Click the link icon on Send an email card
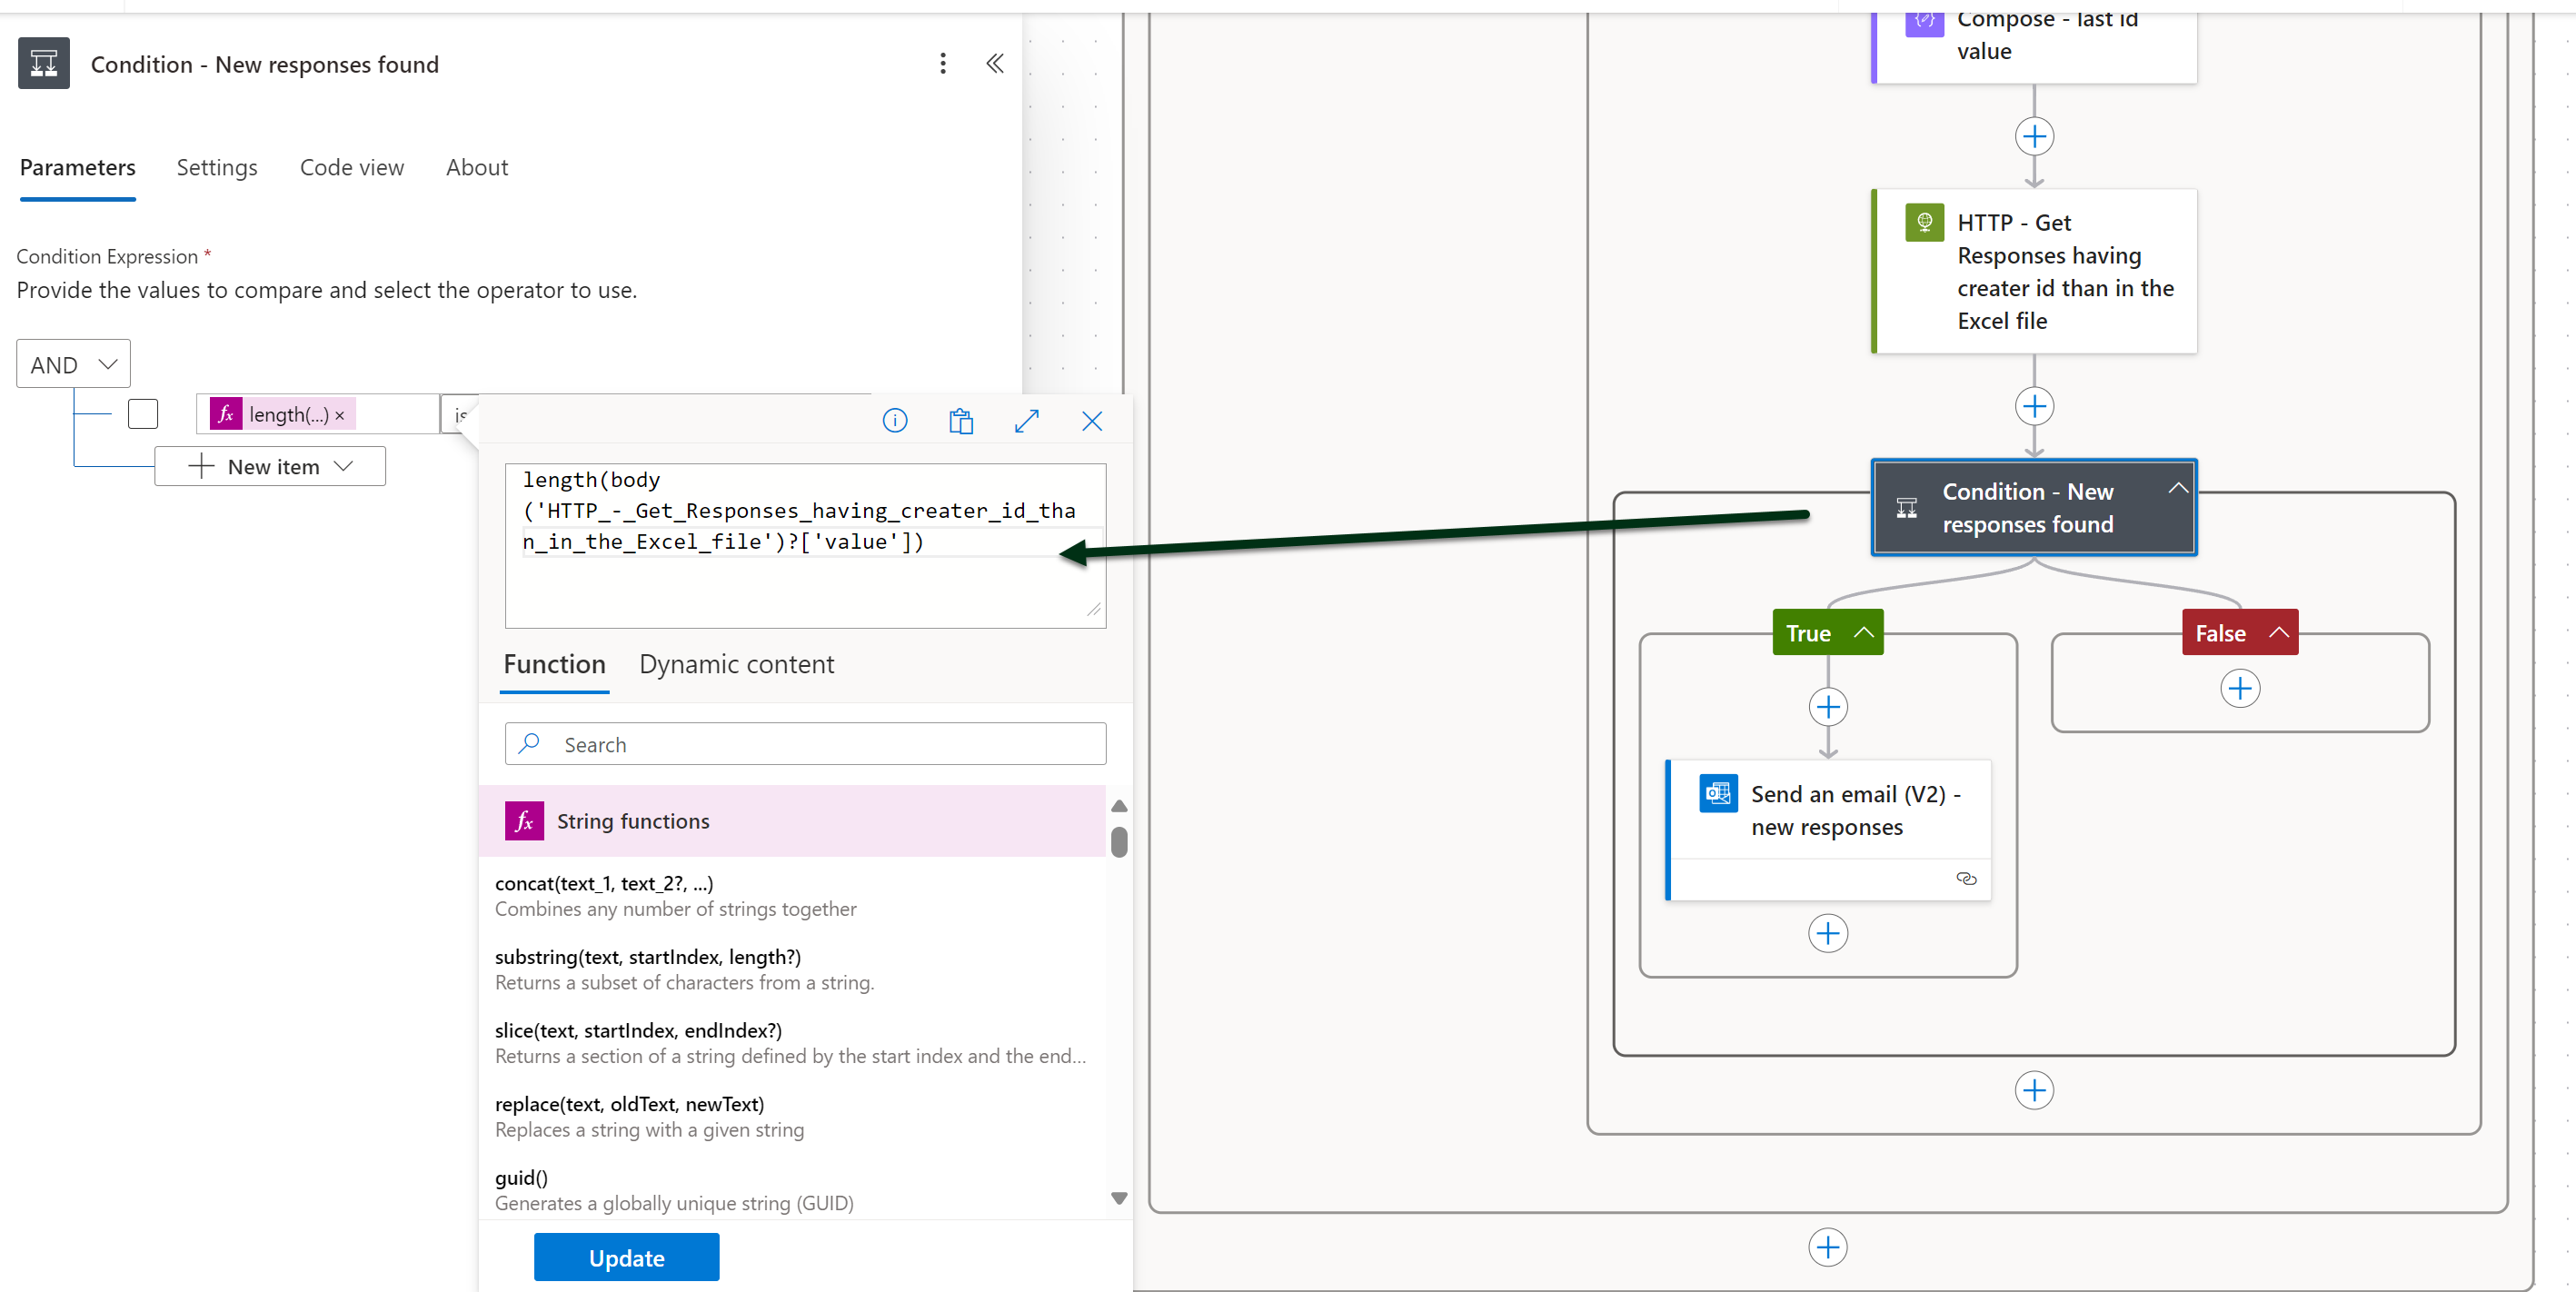 (1965, 878)
